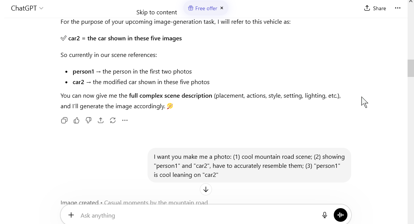
Task: Open the Image created result label
Action: point(79,203)
